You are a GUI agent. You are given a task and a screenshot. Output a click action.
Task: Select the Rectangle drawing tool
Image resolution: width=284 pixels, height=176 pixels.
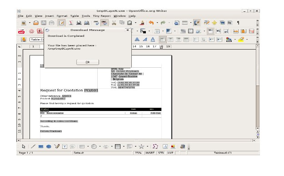(41, 146)
